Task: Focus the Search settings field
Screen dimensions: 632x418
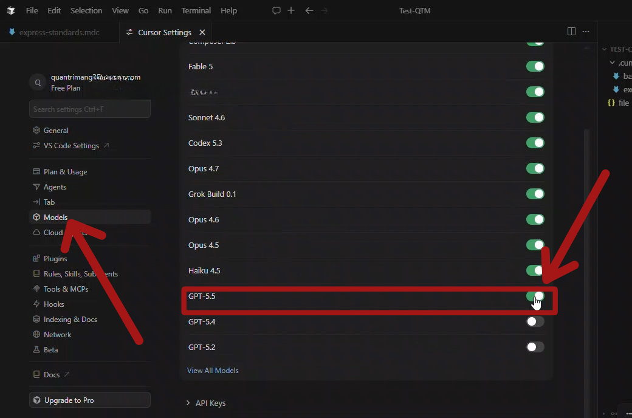Action: tap(90, 109)
